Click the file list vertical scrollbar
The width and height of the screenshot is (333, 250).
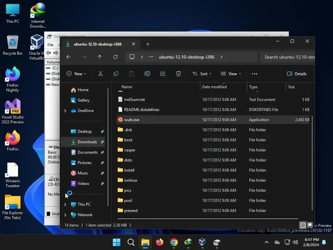point(312,163)
